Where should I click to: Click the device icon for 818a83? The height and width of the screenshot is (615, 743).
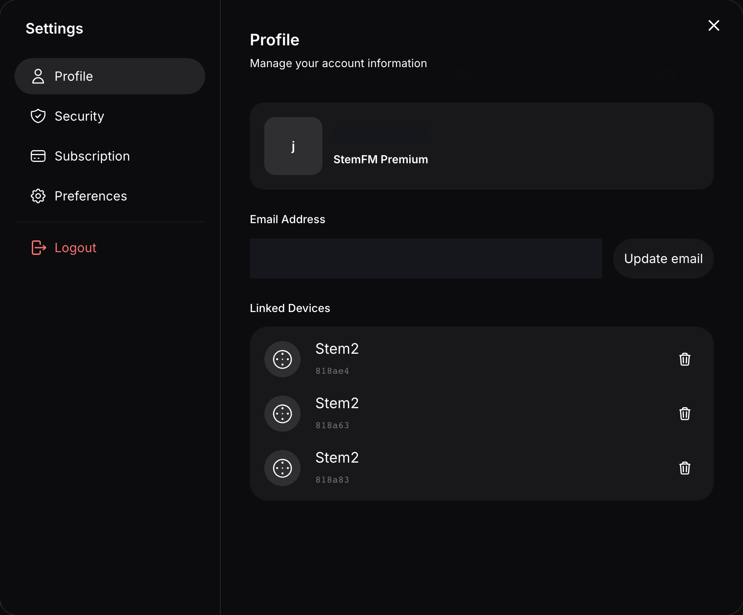282,468
